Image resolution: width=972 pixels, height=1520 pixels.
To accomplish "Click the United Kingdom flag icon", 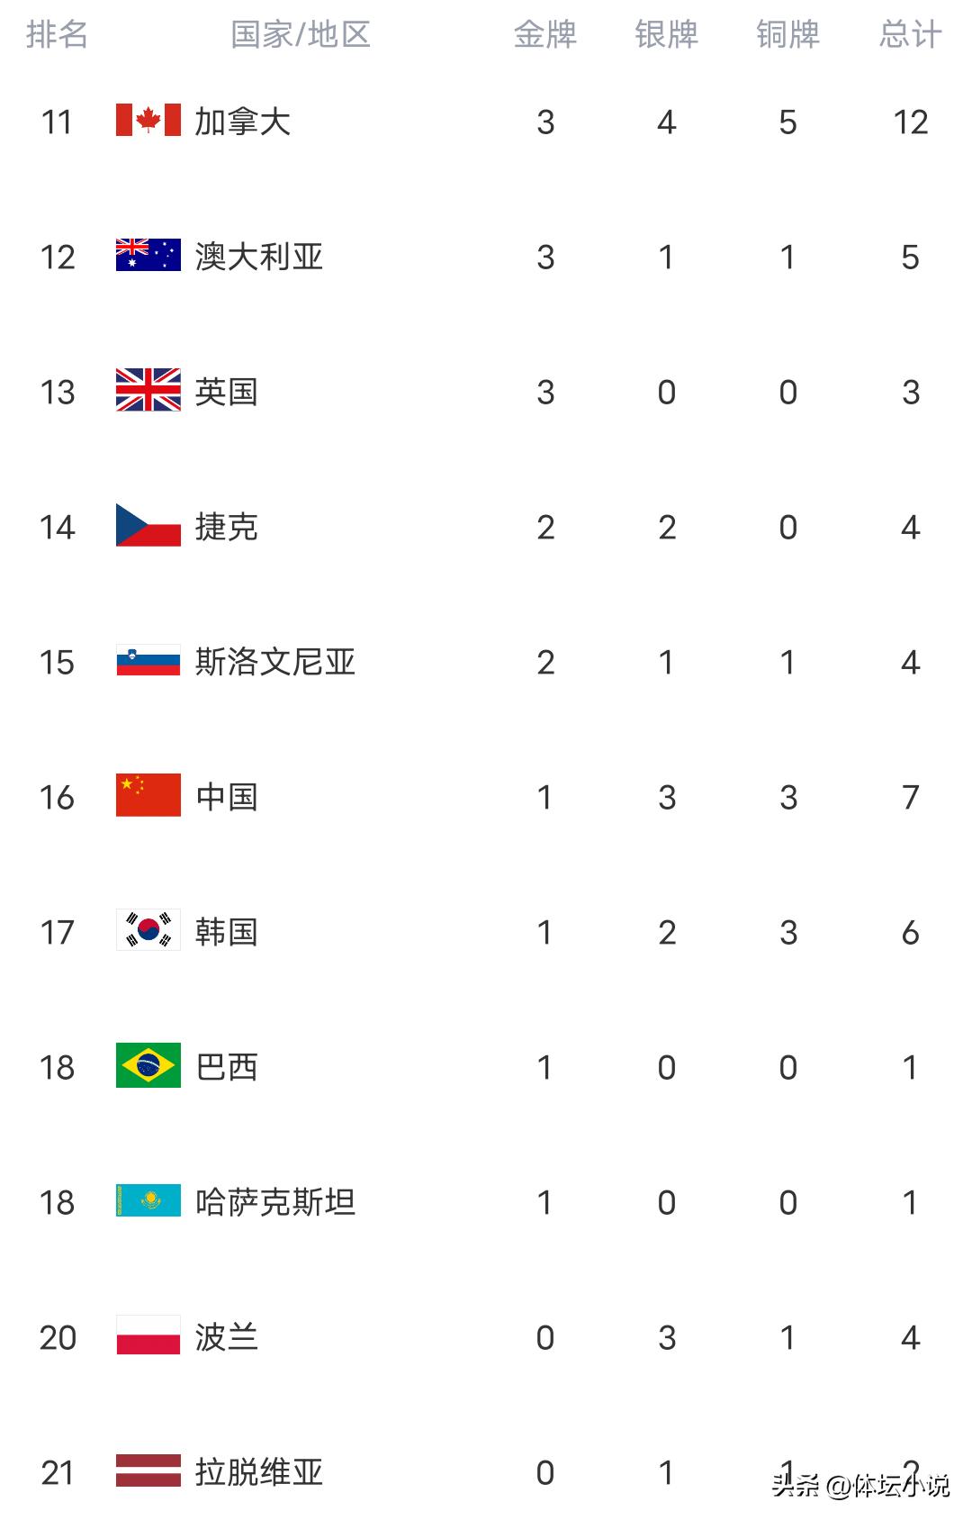I will tap(148, 391).
